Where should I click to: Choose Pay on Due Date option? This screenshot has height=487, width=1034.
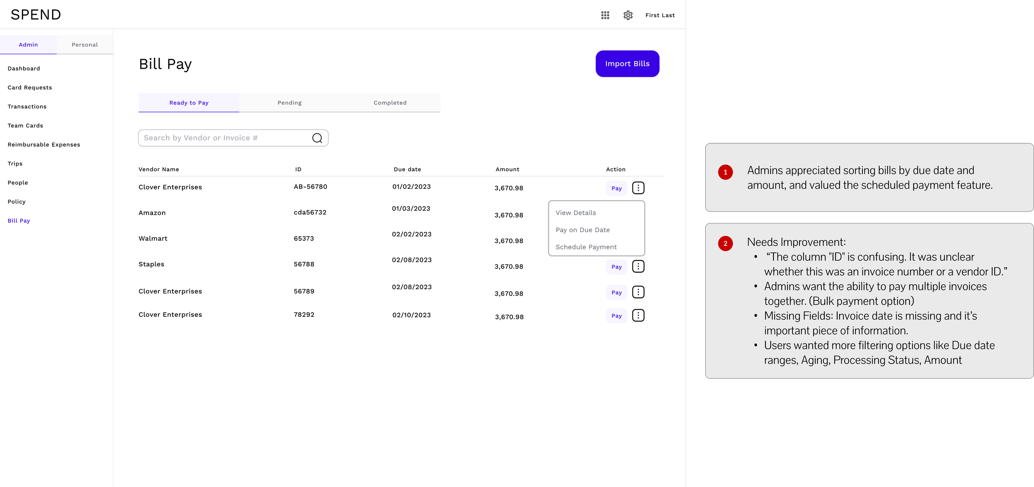pos(582,230)
